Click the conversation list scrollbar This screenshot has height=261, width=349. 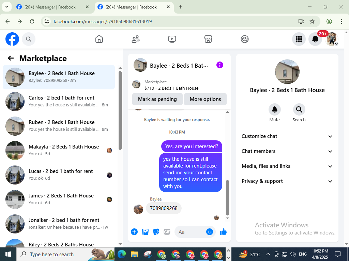[x=120, y=110]
